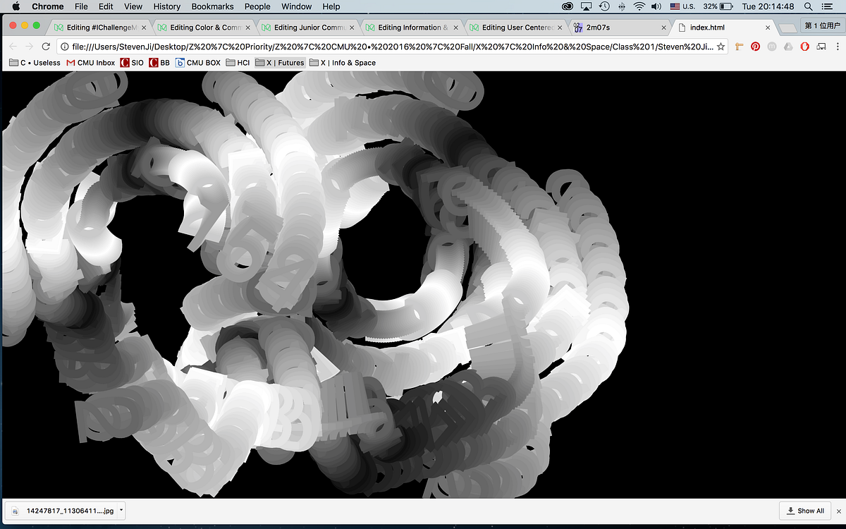The height and width of the screenshot is (529, 846).
Task: Switch to Editing Color & Comm tab
Action: [203, 28]
